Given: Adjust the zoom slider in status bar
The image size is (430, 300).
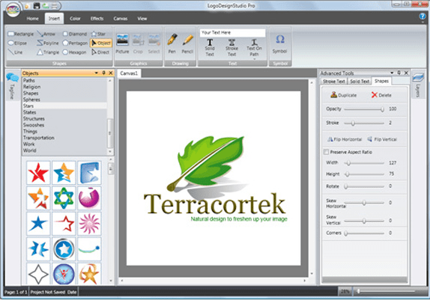Looking at the screenshot, I should pyautogui.click(x=387, y=291).
